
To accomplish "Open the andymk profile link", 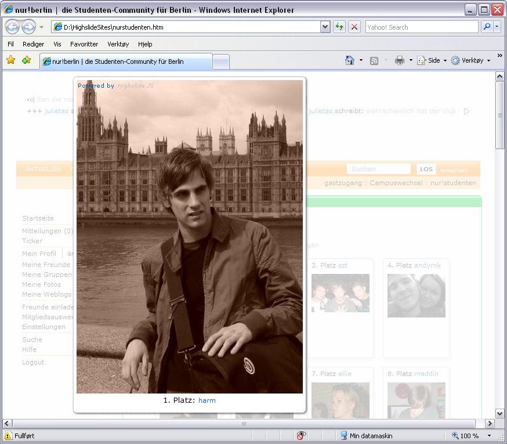I will tap(428, 265).
